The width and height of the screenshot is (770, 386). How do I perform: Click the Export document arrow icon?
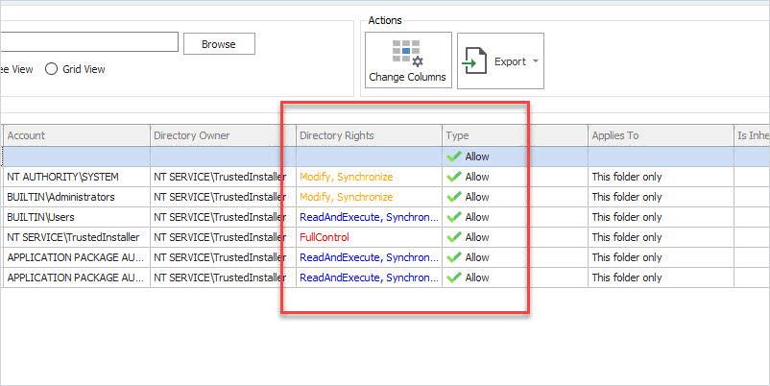[x=474, y=60]
